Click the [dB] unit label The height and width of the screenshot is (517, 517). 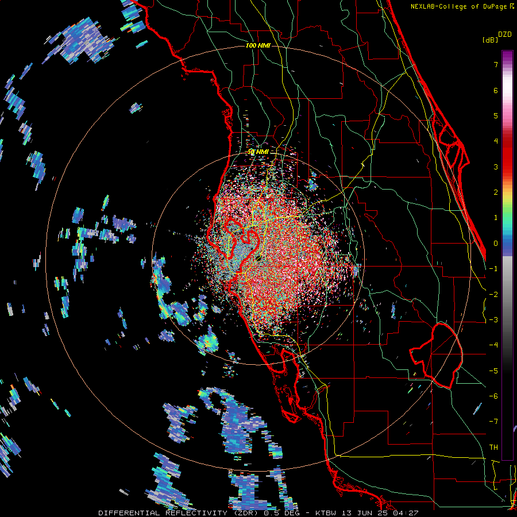(x=490, y=40)
